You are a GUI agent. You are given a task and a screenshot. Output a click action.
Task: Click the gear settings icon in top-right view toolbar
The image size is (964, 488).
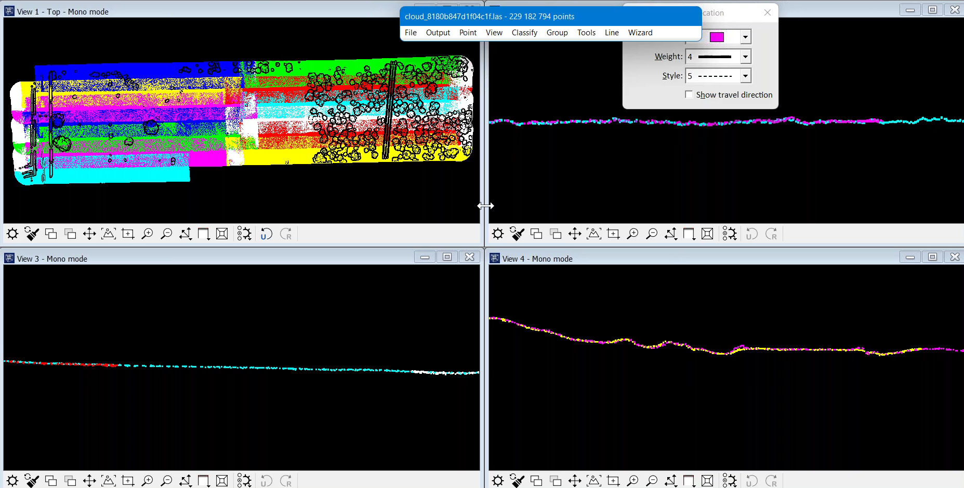pos(498,234)
